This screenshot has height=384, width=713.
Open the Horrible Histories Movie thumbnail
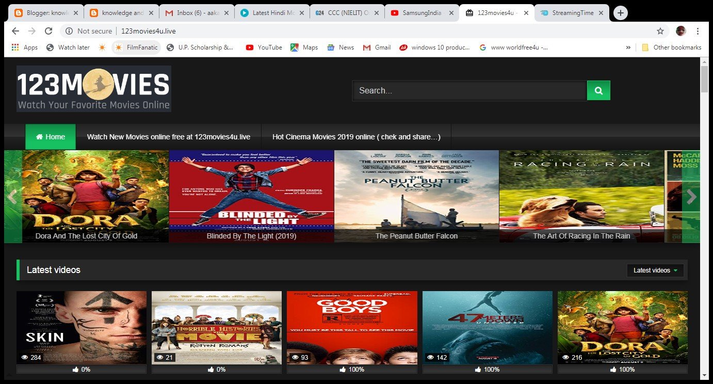pyautogui.click(x=217, y=328)
